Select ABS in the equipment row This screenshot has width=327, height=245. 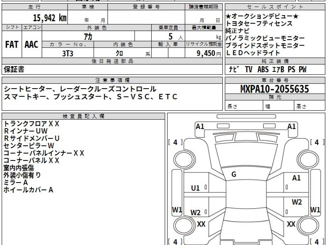[263, 69]
